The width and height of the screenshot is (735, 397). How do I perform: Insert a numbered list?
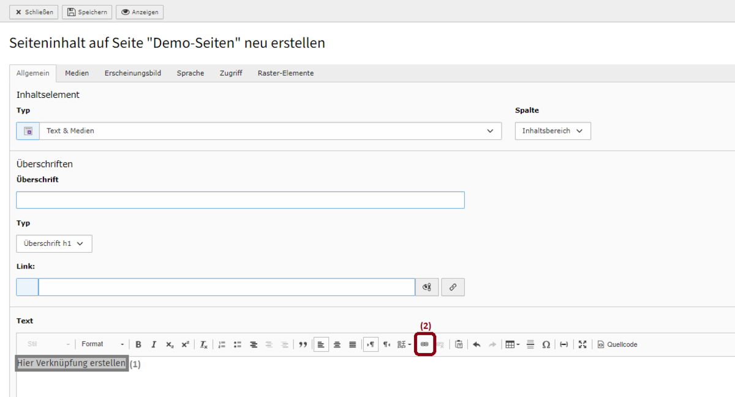click(222, 344)
